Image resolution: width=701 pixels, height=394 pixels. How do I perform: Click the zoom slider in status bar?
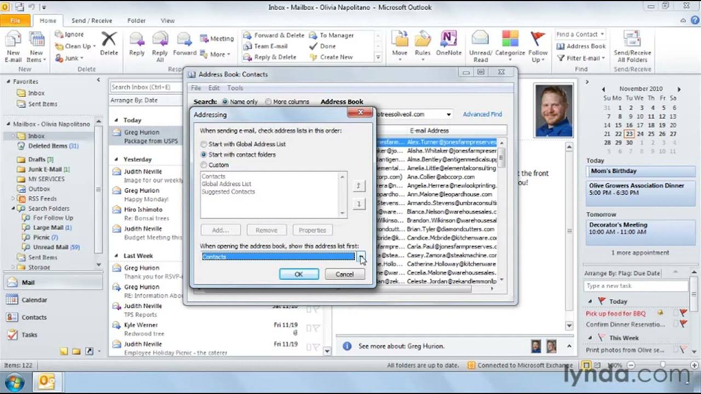[662, 365]
